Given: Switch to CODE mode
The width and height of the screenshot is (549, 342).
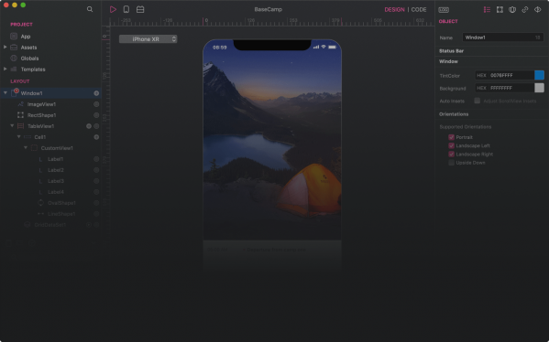Looking at the screenshot, I should click(419, 10).
